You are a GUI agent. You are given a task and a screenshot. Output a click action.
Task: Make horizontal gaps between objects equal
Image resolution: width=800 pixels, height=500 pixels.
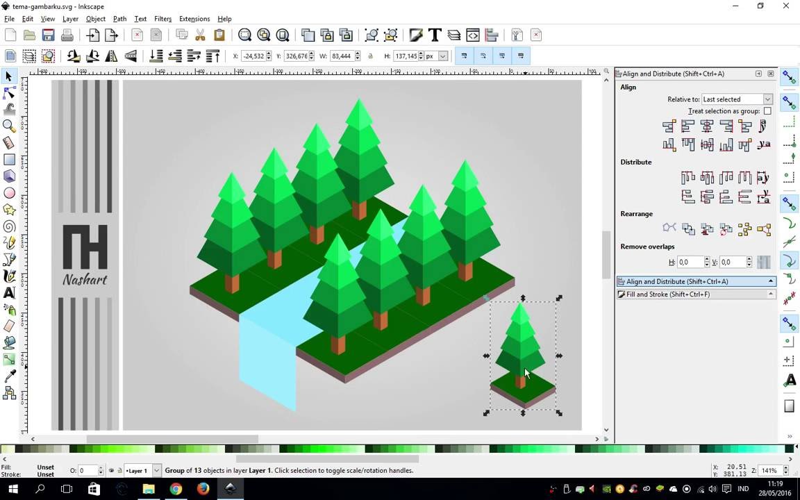[744, 178]
